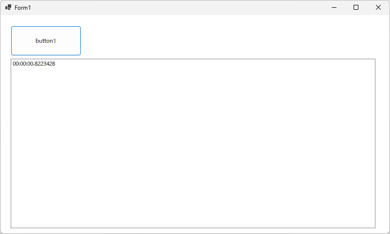Minimize the Form1 window
Viewport: 390px width, 234px height.
[x=334, y=7]
